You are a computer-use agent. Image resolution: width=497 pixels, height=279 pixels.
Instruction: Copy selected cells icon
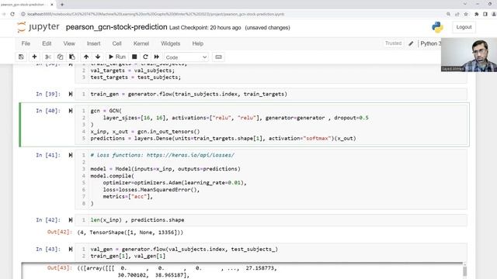pos(60,57)
